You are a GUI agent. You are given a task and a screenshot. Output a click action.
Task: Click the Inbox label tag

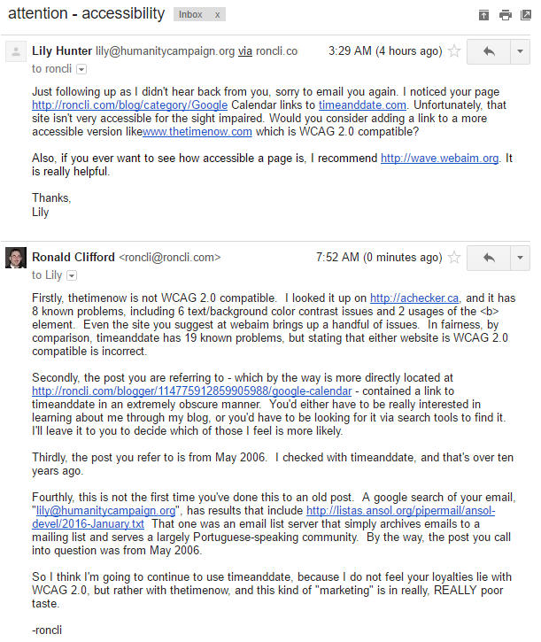(x=190, y=15)
